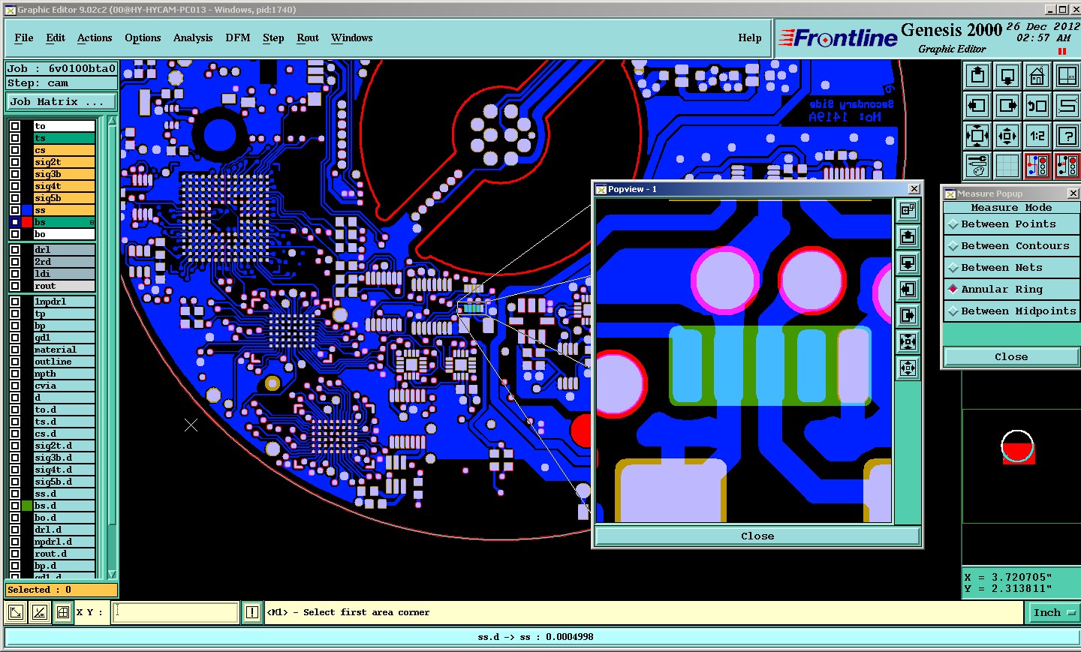Screen dimensions: 1081x652
Task: Open the Job Matrix button menu
Action: point(62,102)
